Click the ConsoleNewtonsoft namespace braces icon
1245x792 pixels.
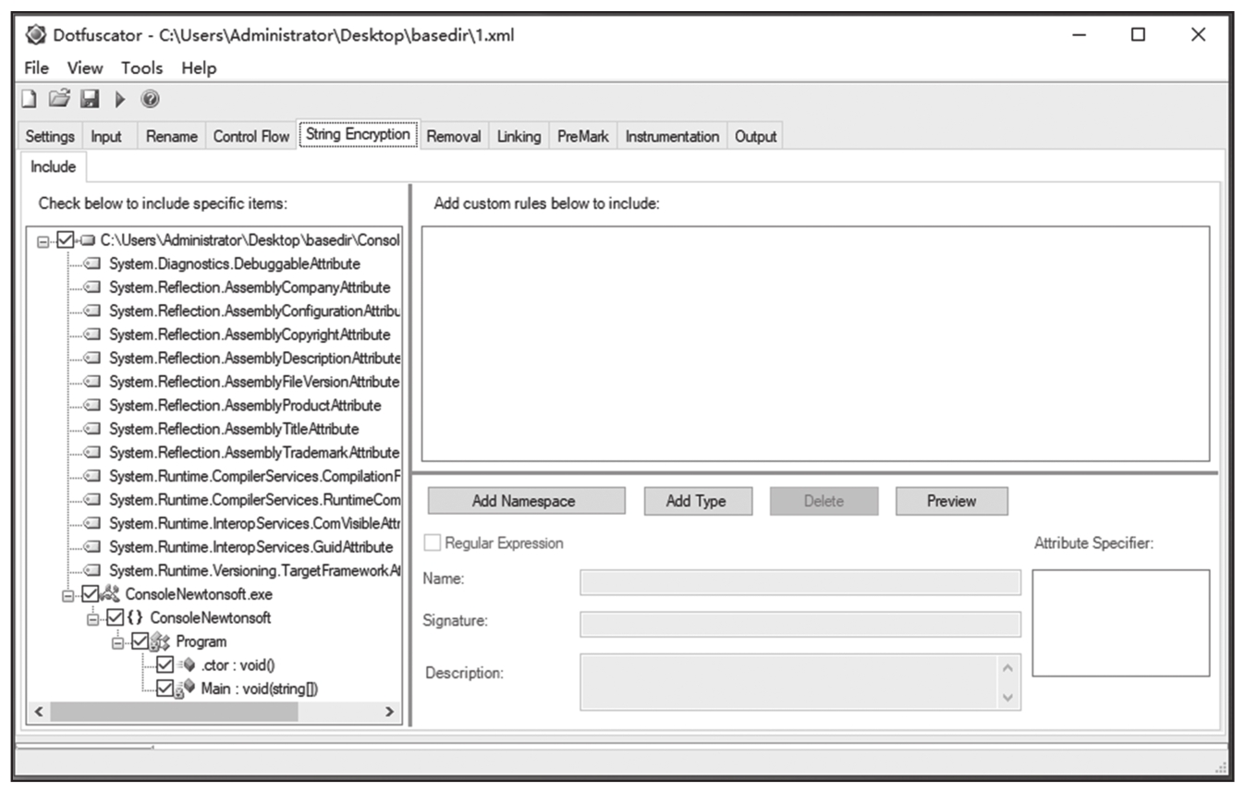click(134, 617)
